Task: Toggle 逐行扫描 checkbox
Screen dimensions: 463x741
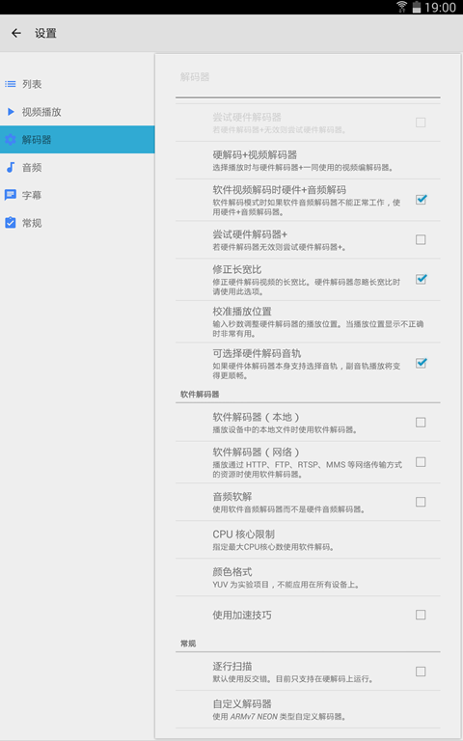Action: click(421, 672)
